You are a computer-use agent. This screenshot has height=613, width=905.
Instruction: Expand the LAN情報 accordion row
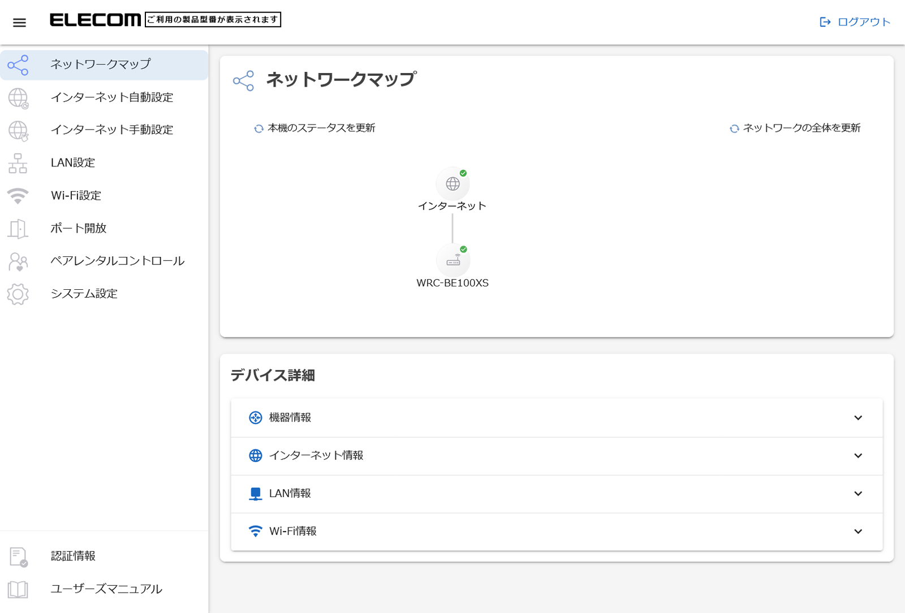556,494
